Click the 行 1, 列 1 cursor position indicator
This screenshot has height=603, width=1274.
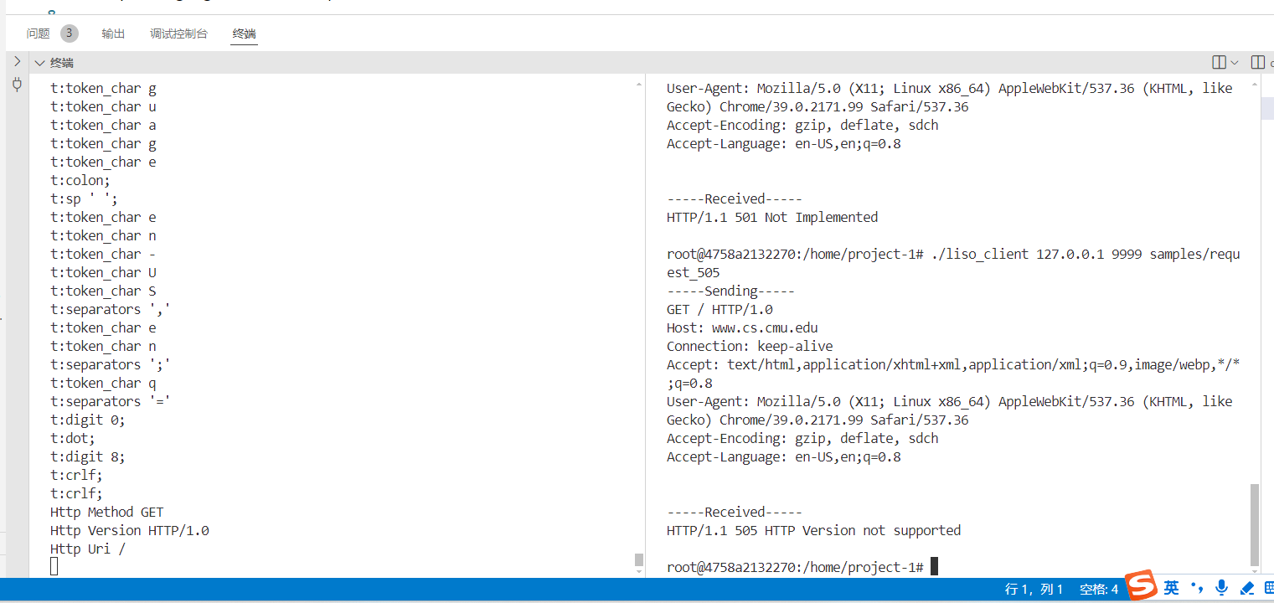click(x=1033, y=590)
